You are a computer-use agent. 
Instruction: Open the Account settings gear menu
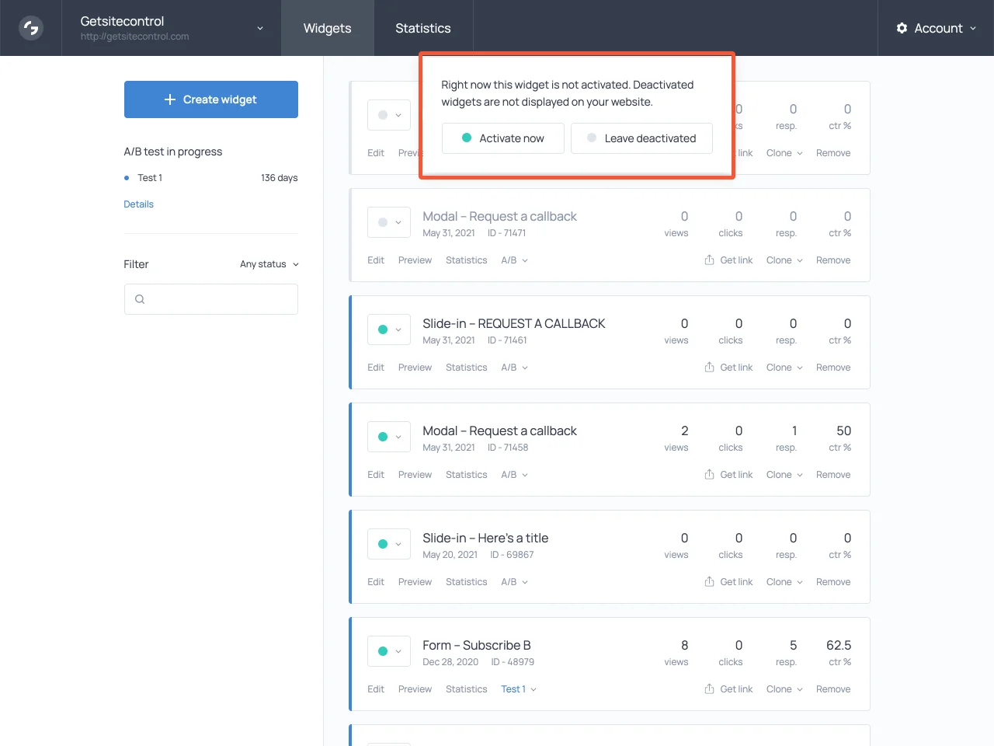pos(902,28)
